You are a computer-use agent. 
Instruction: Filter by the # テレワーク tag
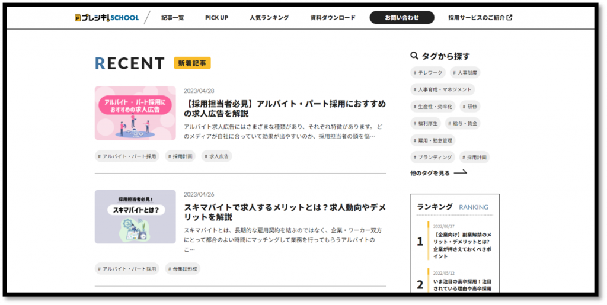pyautogui.click(x=428, y=73)
